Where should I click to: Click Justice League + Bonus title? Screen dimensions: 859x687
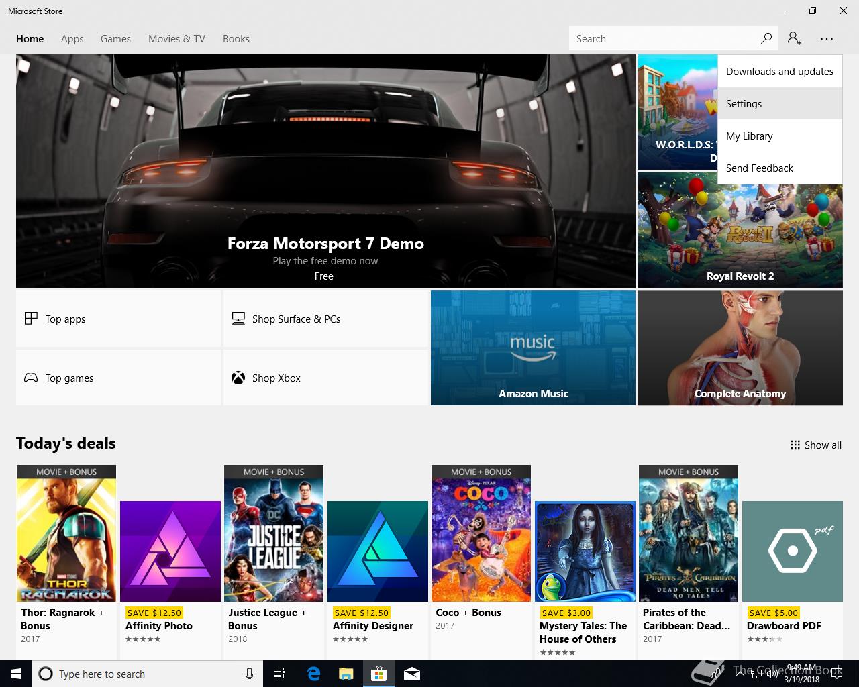coord(267,619)
